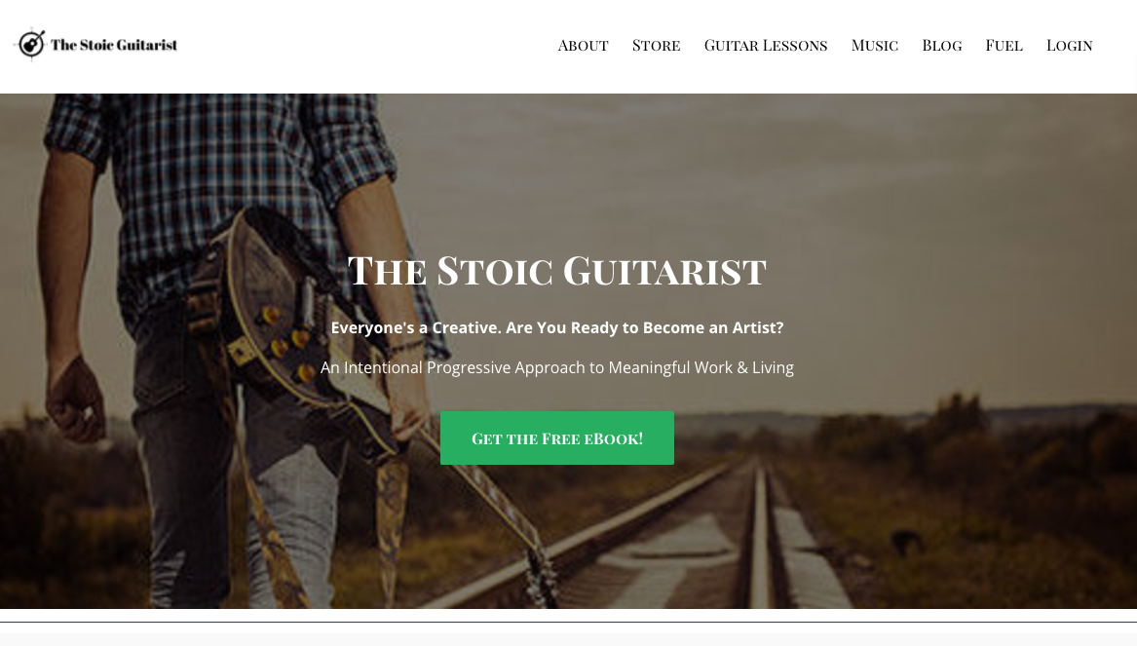
Task: Visit the Blog section
Action: tap(942, 45)
